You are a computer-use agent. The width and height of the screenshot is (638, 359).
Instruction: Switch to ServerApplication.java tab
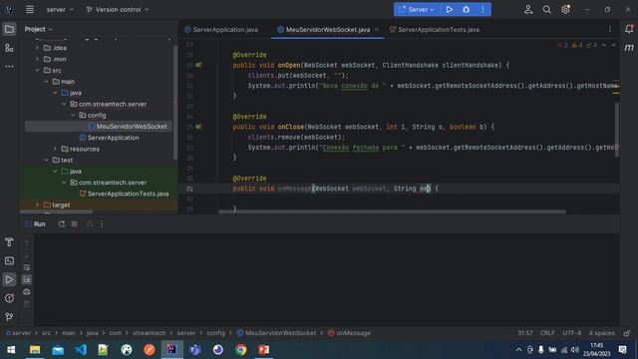pyautogui.click(x=221, y=30)
